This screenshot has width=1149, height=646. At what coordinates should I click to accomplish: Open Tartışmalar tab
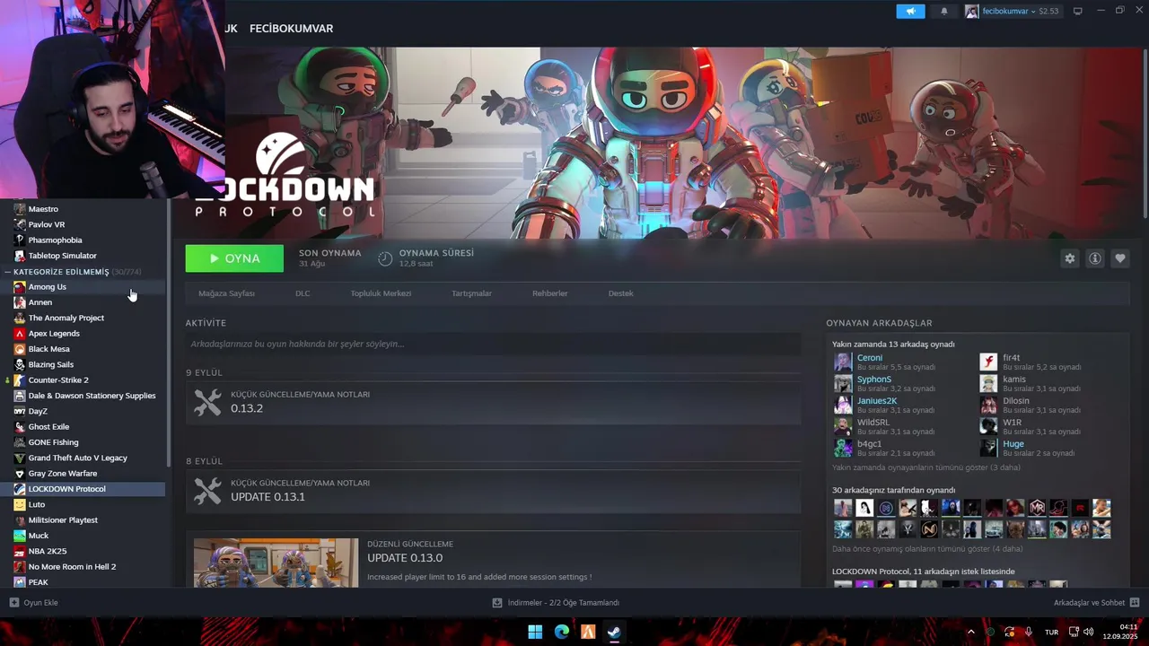[x=471, y=293]
